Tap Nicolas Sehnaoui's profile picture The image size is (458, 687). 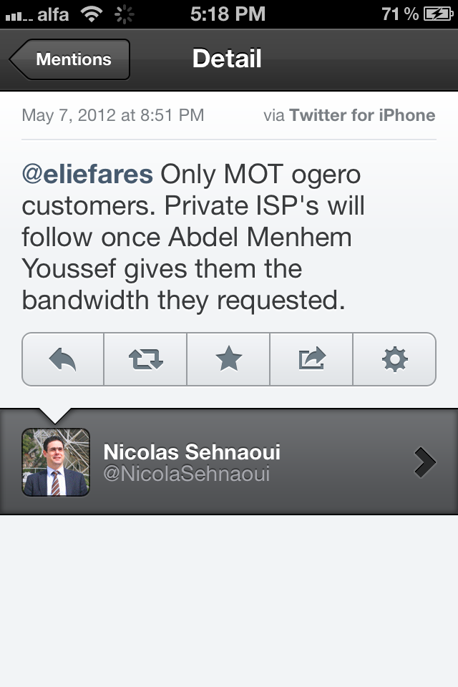[x=56, y=462]
